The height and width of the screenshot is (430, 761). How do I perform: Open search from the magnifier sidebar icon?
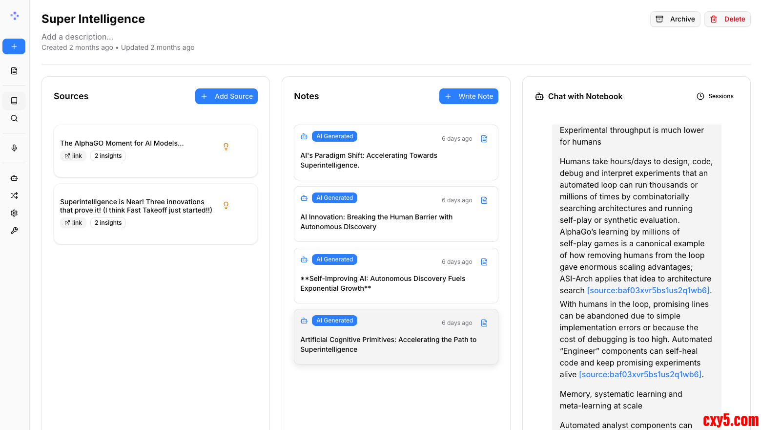pyautogui.click(x=14, y=118)
